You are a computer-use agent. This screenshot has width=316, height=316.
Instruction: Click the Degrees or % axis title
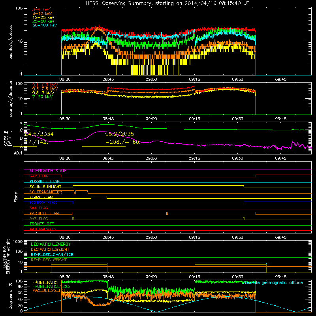pyautogui.click(x=10, y=296)
